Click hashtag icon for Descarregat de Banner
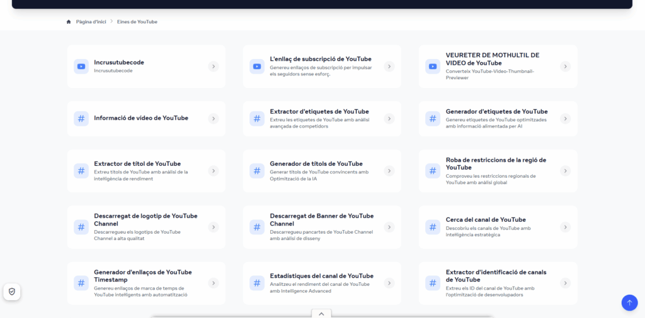Viewport: 645px width, 318px height. (x=257, y=227)
